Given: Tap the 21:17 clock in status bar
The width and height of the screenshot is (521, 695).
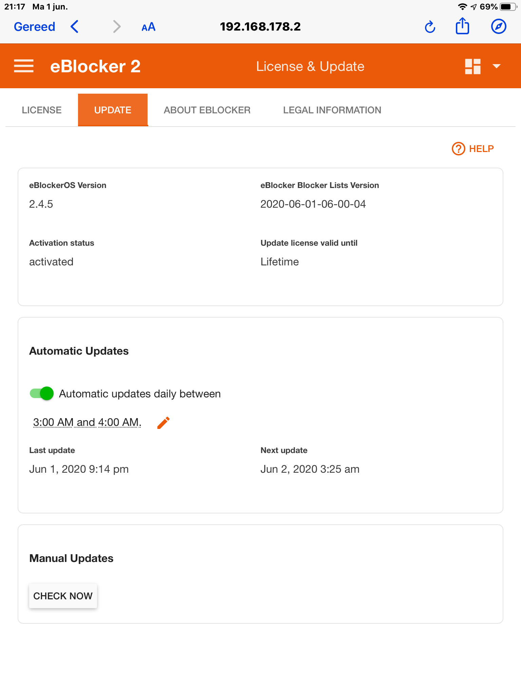Looking at the screenshot, I should [15, 7].
